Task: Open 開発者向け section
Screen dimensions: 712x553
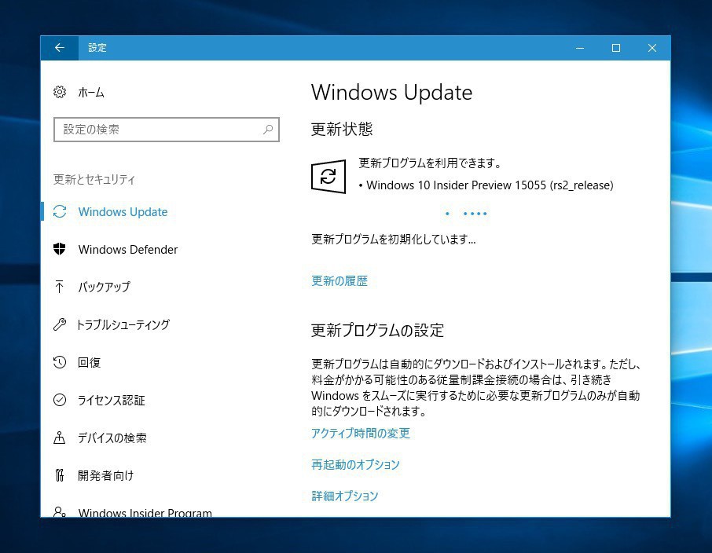Action: tap(106, 475)
